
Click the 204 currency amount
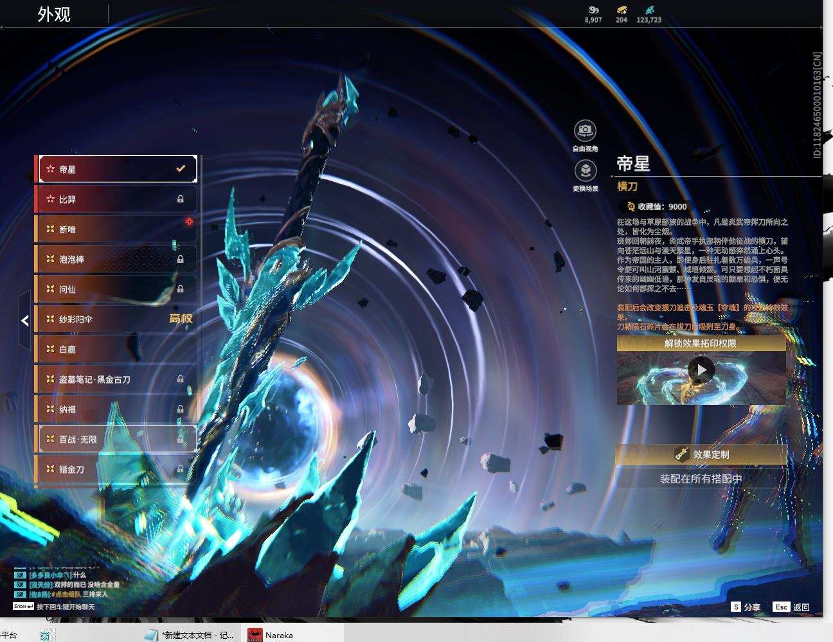click(x=622, y=20)
